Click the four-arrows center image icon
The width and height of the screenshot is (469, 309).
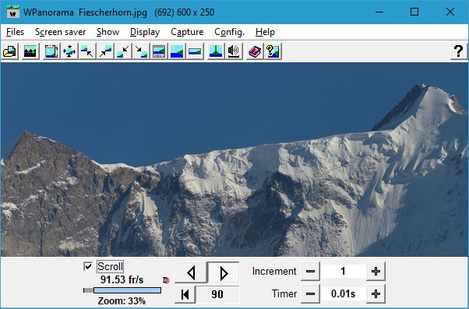coord(69,51)
